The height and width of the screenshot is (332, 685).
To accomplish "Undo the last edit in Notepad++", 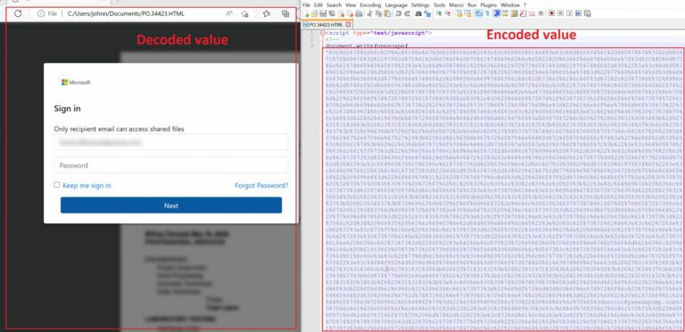I will (399, 14).
